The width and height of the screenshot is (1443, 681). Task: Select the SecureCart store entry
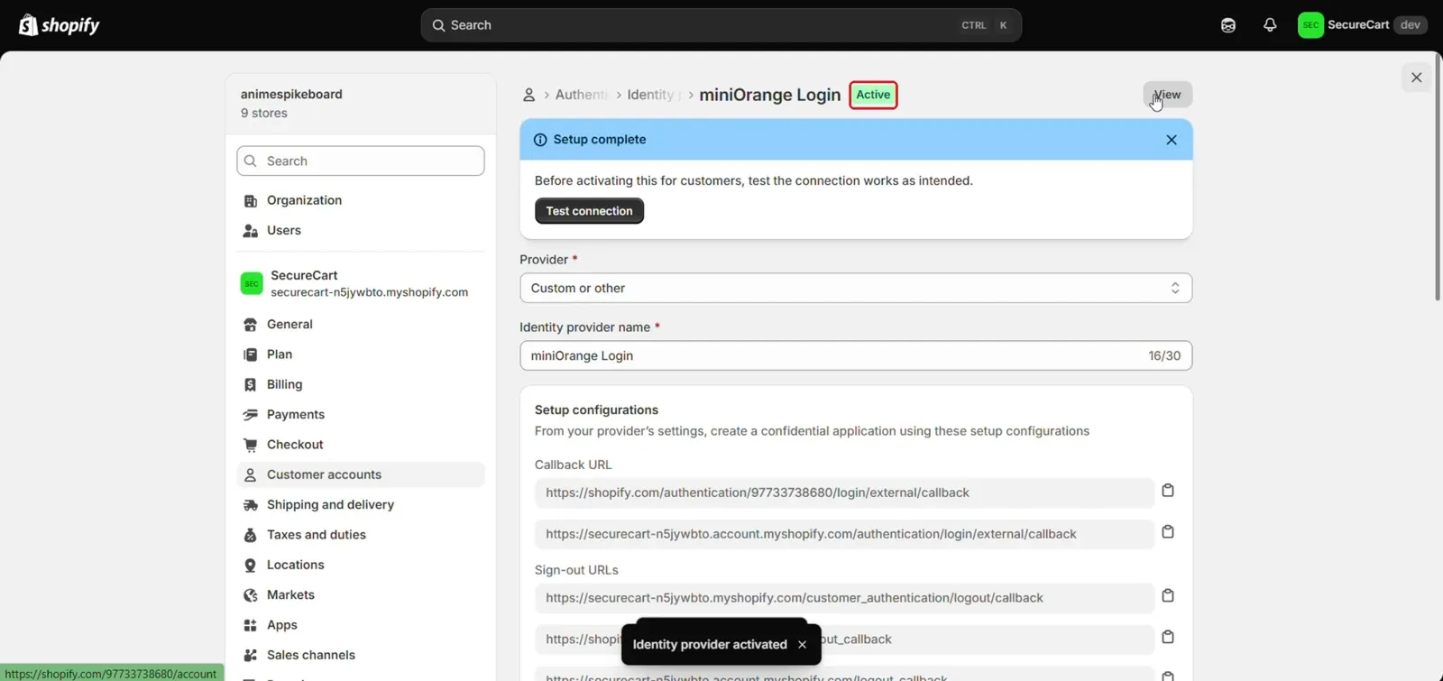(x=361, y=283)
